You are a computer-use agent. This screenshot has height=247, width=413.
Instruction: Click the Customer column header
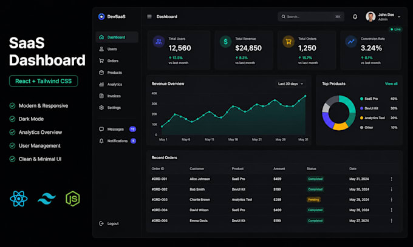[197, 168]
